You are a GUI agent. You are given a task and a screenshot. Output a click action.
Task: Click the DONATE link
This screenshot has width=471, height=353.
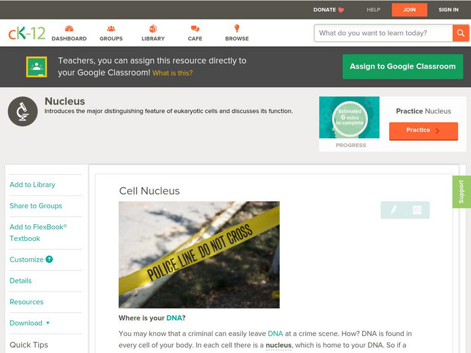[324, 10]
